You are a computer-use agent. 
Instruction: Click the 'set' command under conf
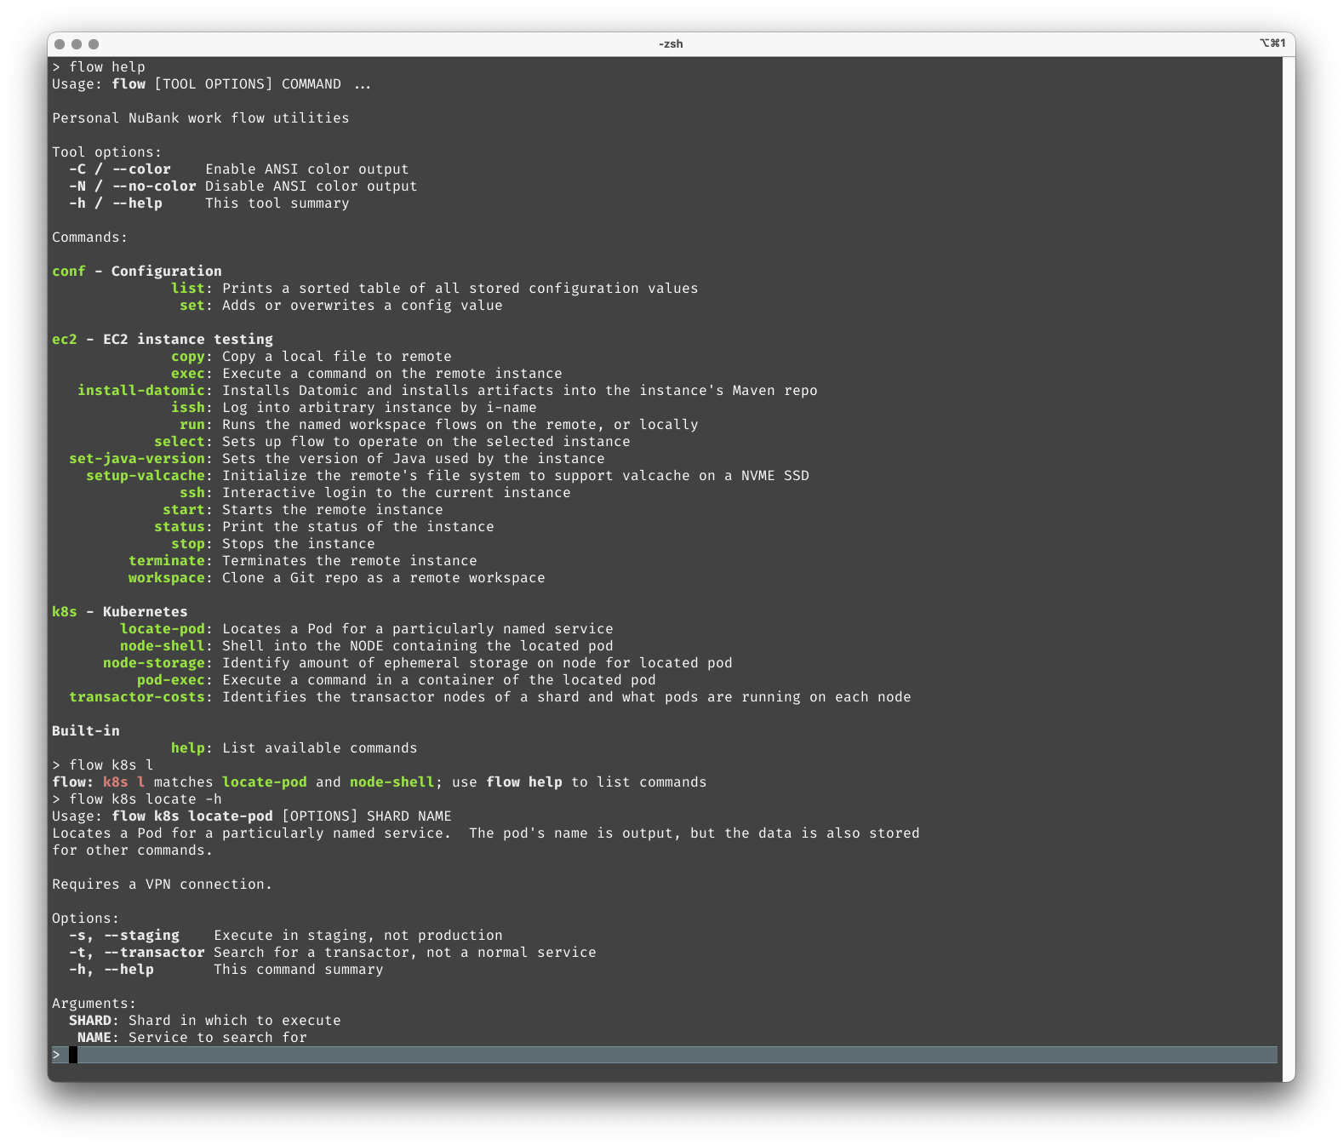pos(192,306)
